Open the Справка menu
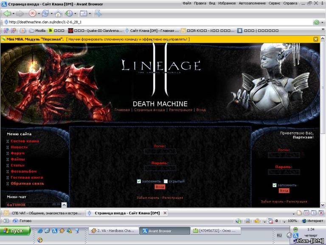The image size is (326, 245). (x=290, y=3)
